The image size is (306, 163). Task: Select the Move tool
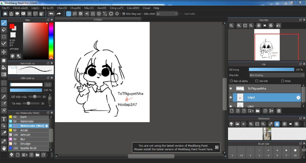click(4, 52)
